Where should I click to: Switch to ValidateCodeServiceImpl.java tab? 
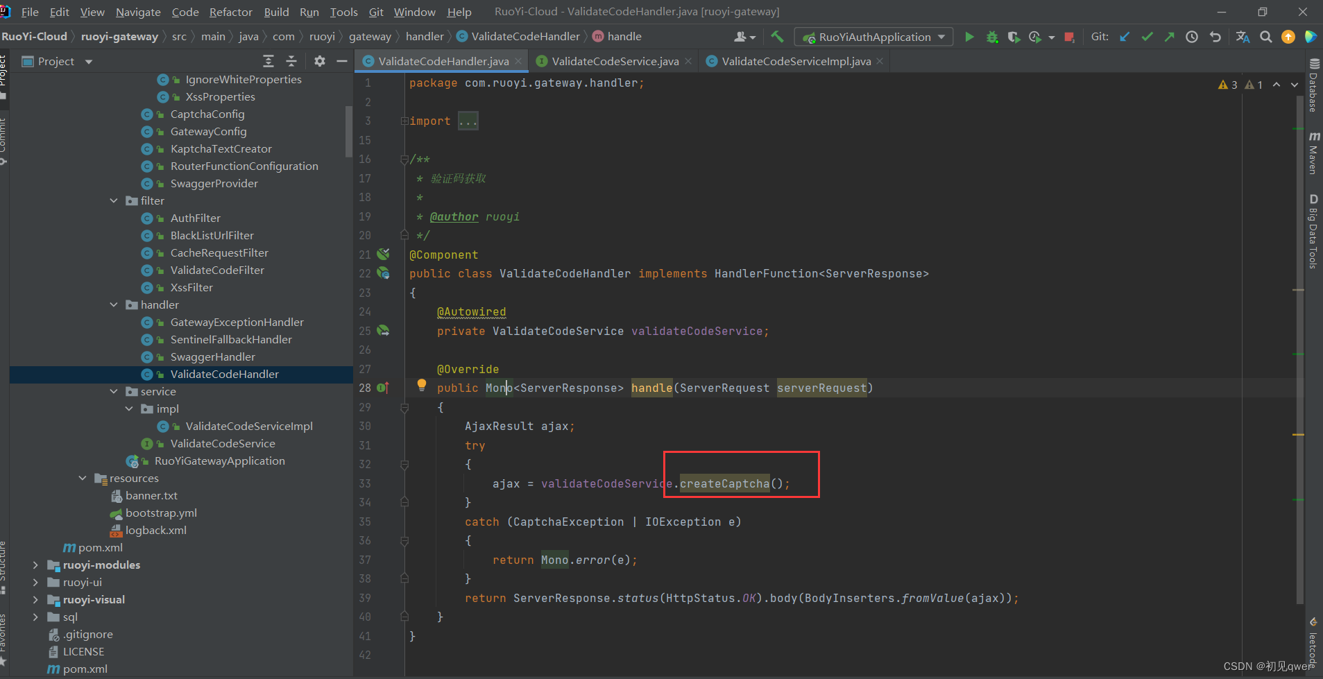(x=795, y=61)
